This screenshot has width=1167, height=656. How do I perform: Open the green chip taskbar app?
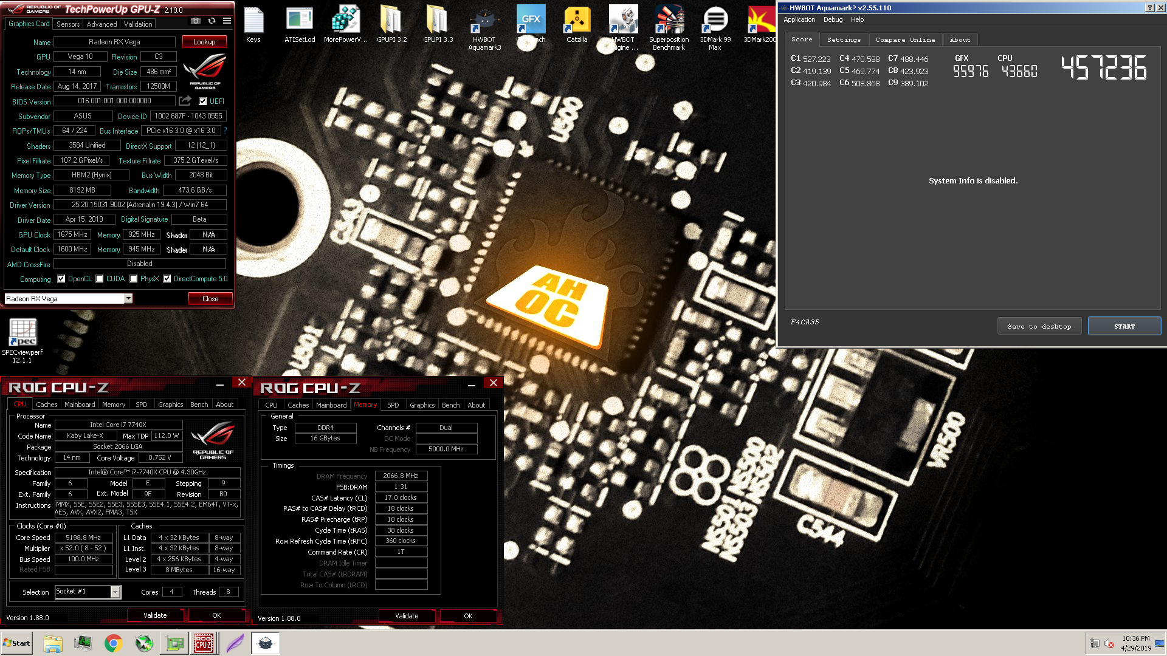pyautogui.click(x=175, y=643)
